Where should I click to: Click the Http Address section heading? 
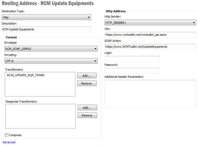pos(116,11)
